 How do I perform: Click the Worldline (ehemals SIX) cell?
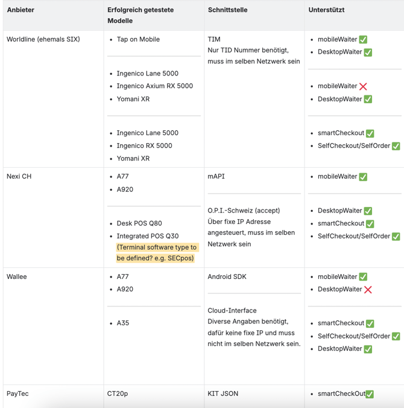click(43, 39)
